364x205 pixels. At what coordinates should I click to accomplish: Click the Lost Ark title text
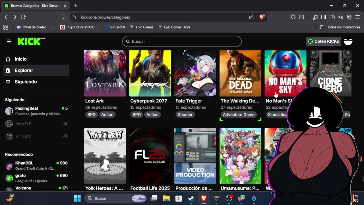pos(94,101)
